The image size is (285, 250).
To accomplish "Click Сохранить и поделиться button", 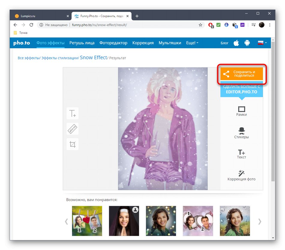I will 241,74.
